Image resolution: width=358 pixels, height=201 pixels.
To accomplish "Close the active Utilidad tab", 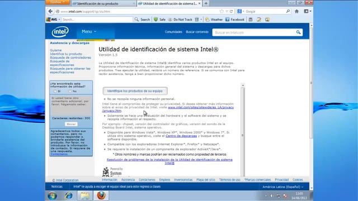I will coord(199,3).
